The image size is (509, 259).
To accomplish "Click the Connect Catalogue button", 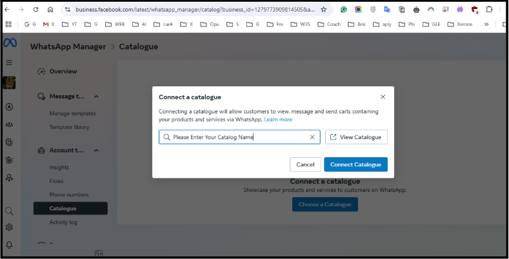I will click(355, 164).
